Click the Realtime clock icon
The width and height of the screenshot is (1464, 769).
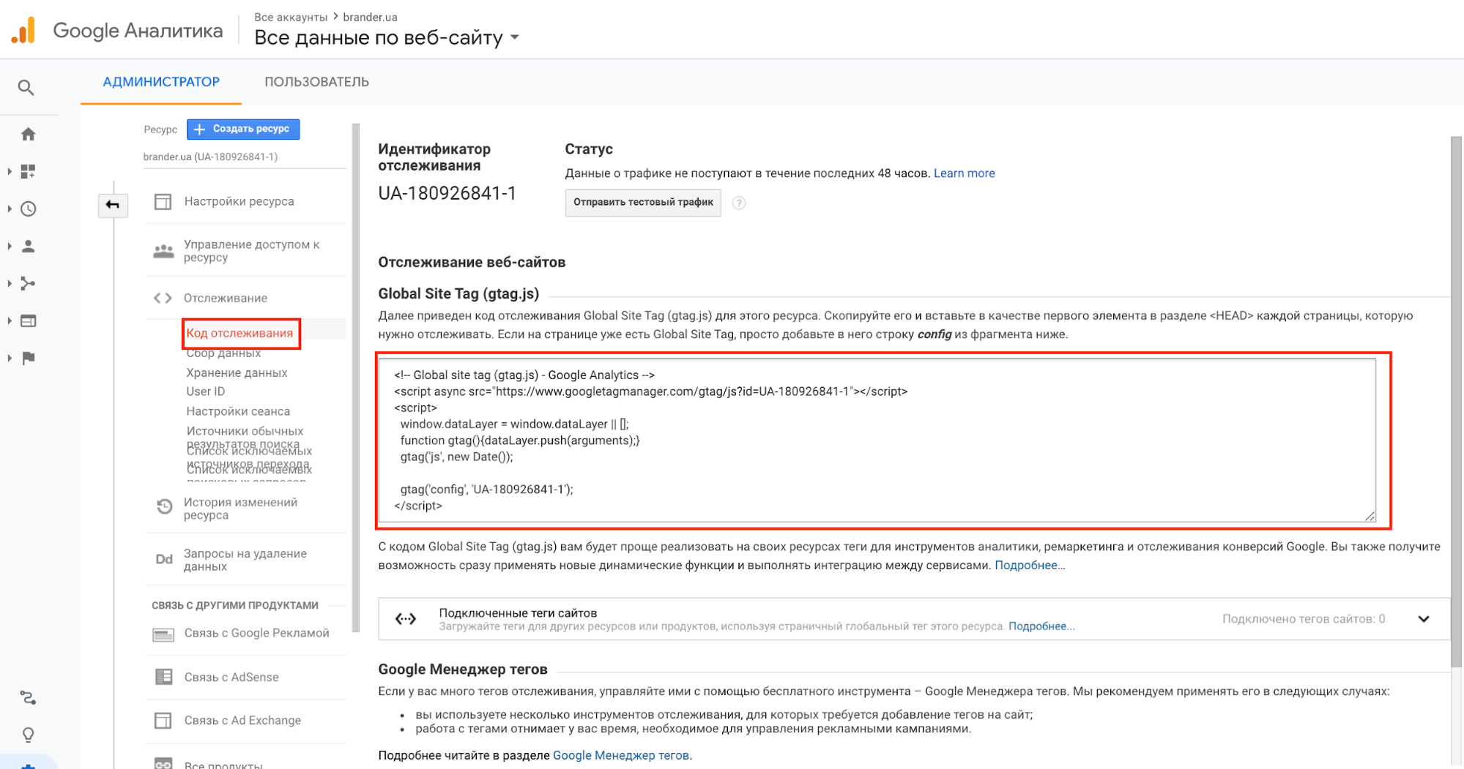[28, 209]
